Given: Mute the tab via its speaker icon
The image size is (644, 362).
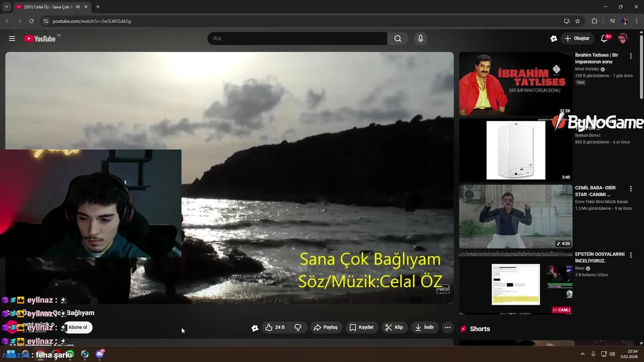Looking at the screenshot, I should pos(77,7).
